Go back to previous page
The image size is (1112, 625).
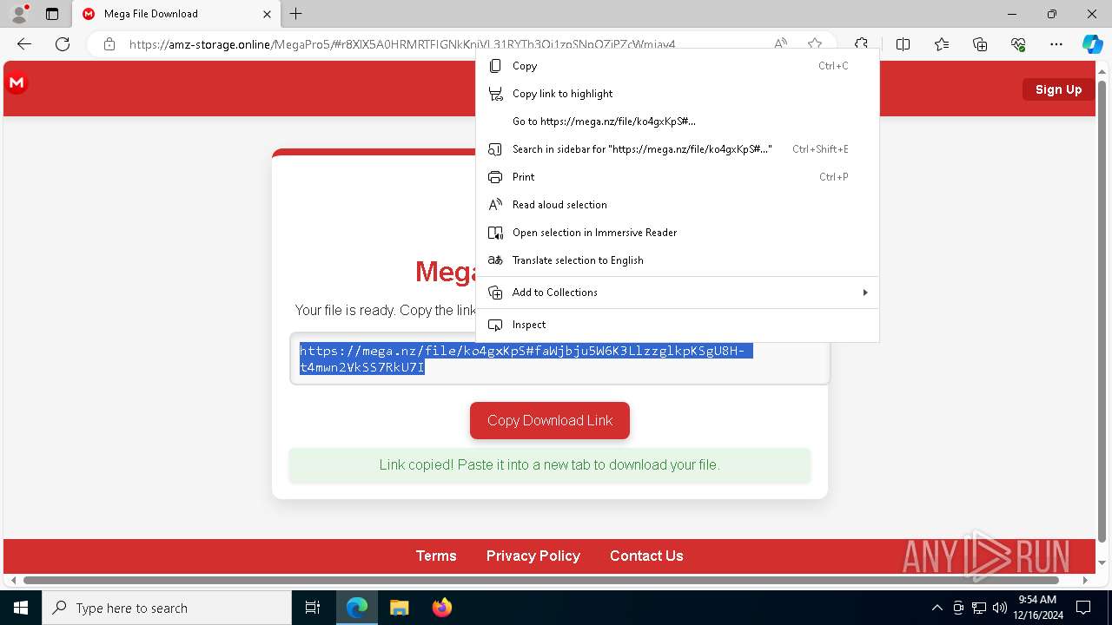click(24, 44)
